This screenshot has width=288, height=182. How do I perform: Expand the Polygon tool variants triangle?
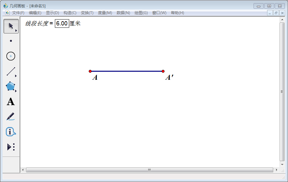(x=16, y=91)
